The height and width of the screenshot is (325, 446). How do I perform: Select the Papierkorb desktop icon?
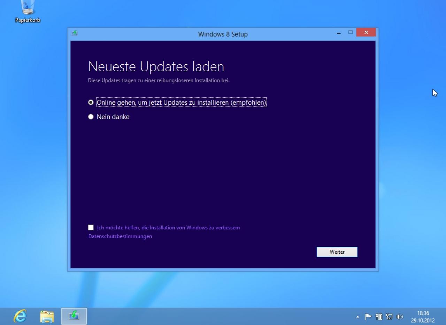point(28,11)
